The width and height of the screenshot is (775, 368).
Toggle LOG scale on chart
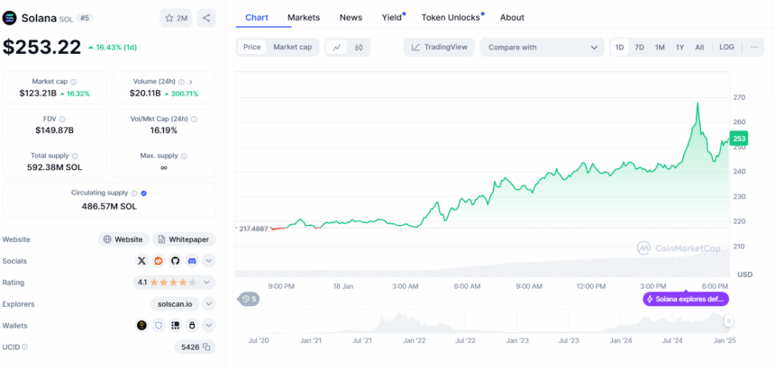click(726, 48)
